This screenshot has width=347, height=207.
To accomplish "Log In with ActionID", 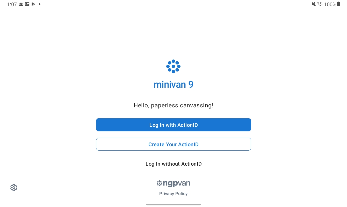I will [x=173, y=125].
